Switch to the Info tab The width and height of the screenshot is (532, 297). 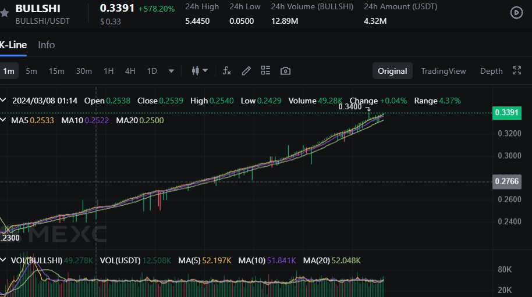[47, 45]
